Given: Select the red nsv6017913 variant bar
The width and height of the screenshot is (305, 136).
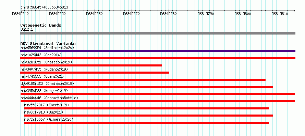Looking at the screenshot, I should [148, 116].
